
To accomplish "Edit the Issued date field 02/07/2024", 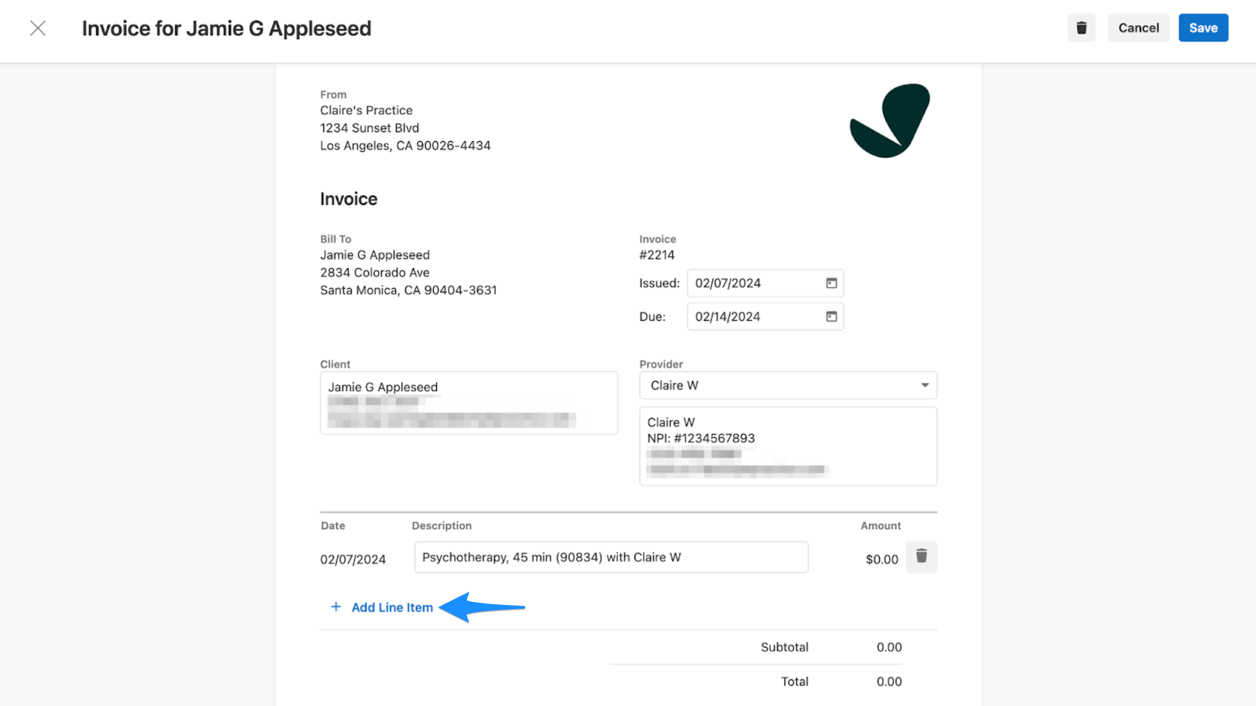I will coord(764,283).
